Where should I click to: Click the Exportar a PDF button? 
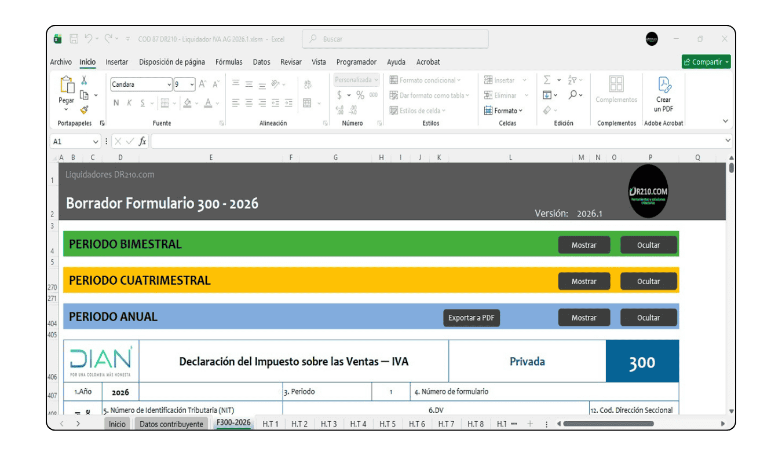pos(471,318)
